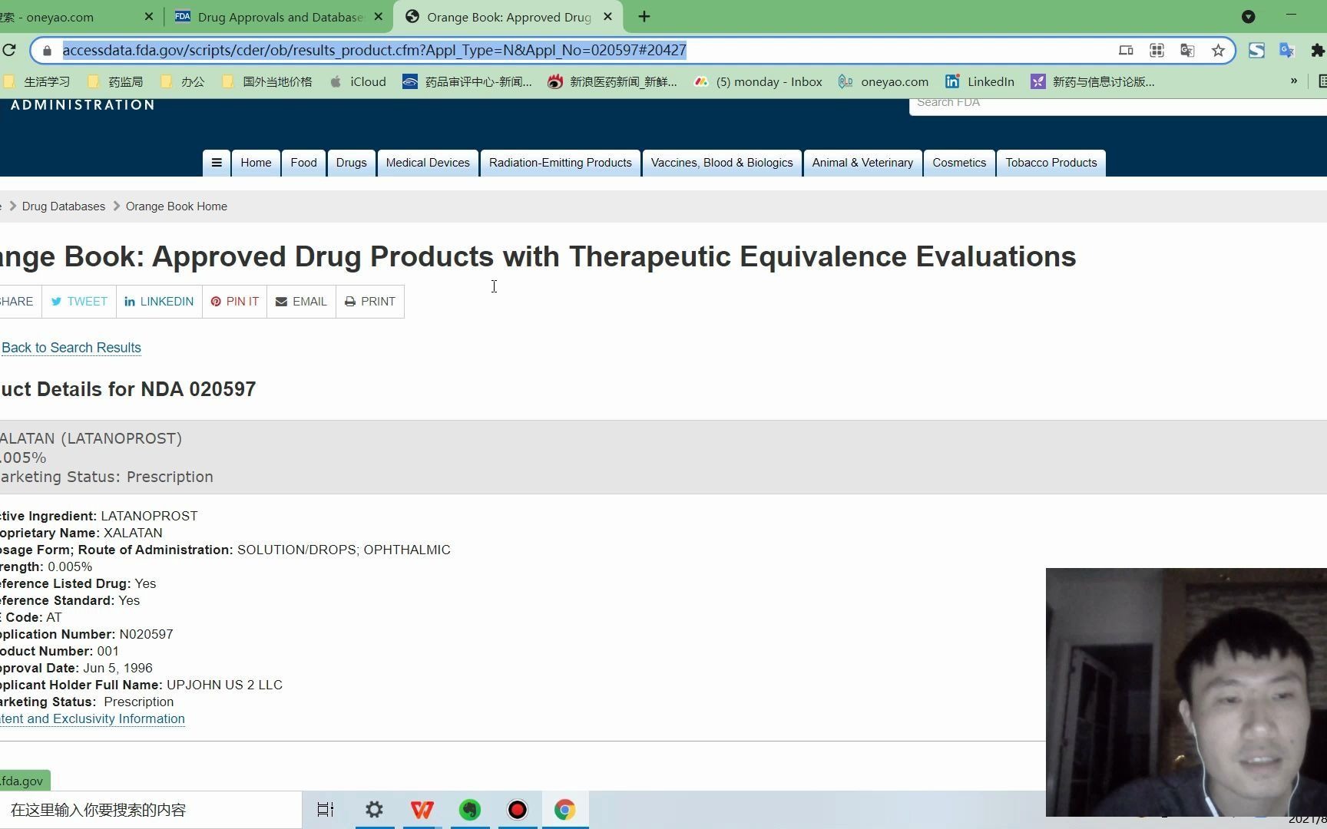Close the oneyao.com tab
Viewport: 1327px width, 829px height.
(x=149, y=16)
